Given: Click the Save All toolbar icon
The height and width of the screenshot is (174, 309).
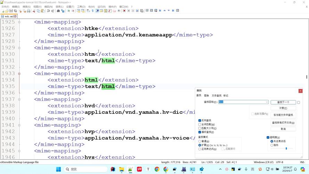Looking at the screenshot, I should 15,11.
